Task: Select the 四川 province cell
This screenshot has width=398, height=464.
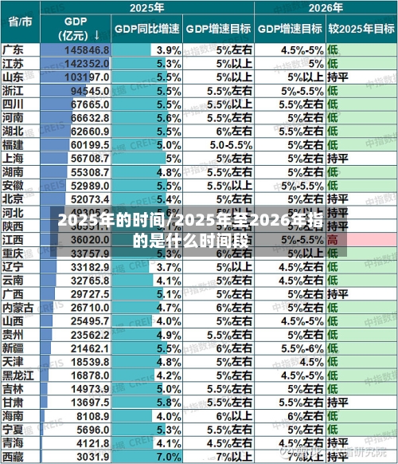Action: click(x=20, y=104)
